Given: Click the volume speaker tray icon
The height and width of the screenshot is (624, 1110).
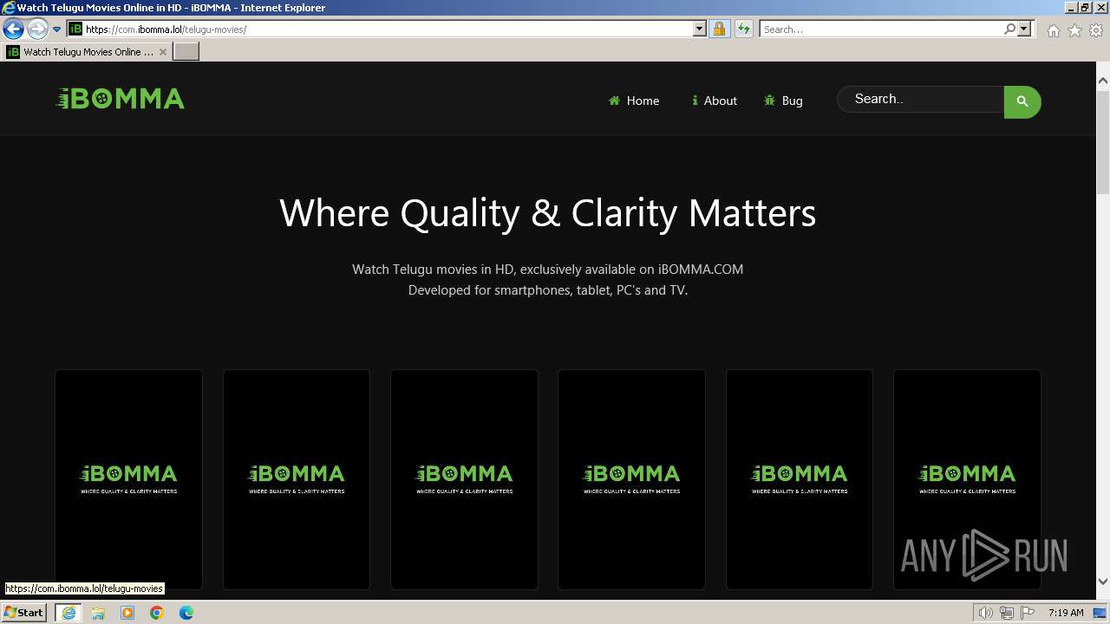Looking at the screenshot, I should [x=985, y=613].
